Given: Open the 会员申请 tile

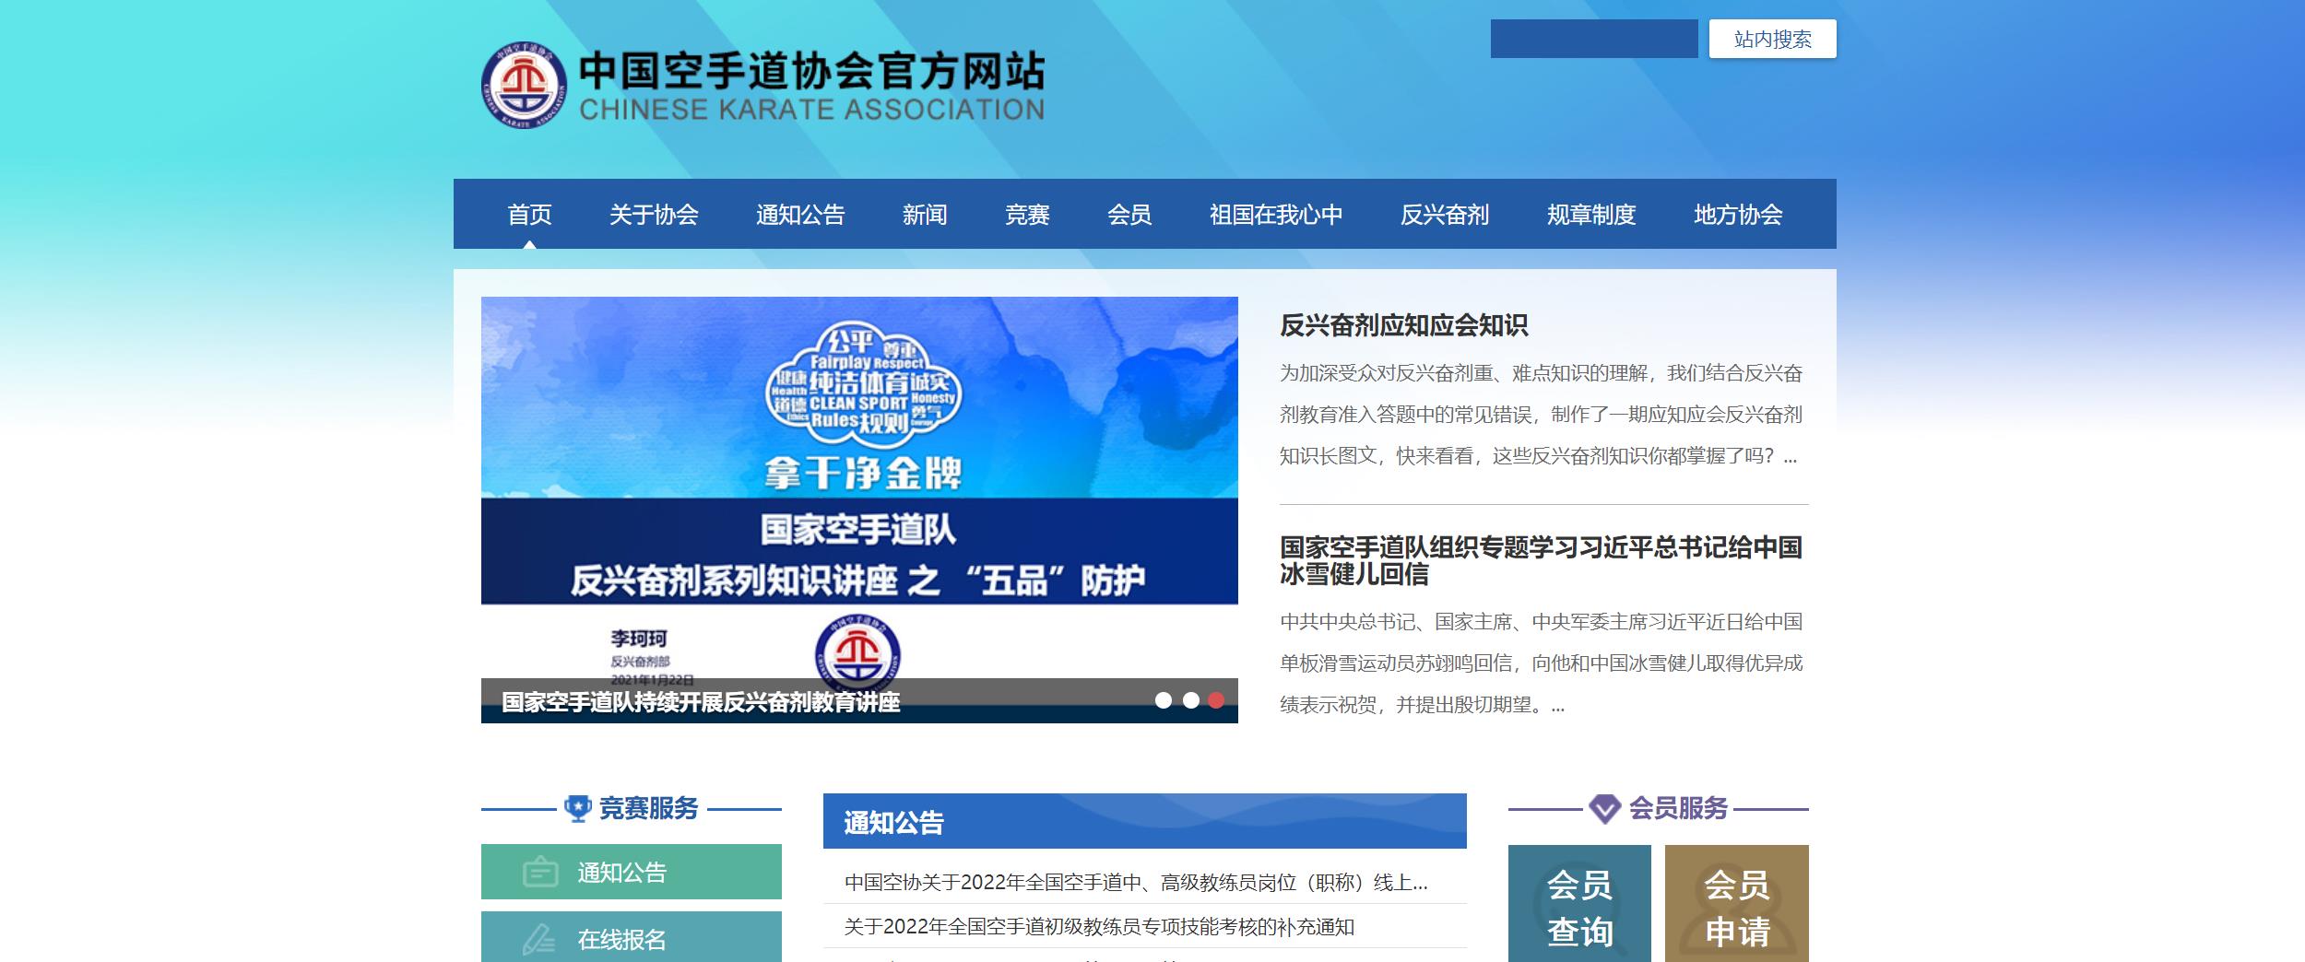Looking at the screenshot, I should (1737, 904).
